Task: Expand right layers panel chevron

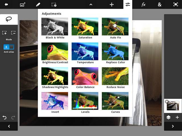Action: click(173, 126)
